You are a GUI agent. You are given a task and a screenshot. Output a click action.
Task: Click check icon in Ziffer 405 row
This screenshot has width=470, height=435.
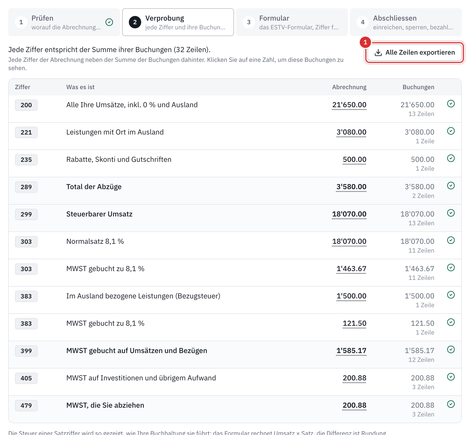click(x=451, y=377)
